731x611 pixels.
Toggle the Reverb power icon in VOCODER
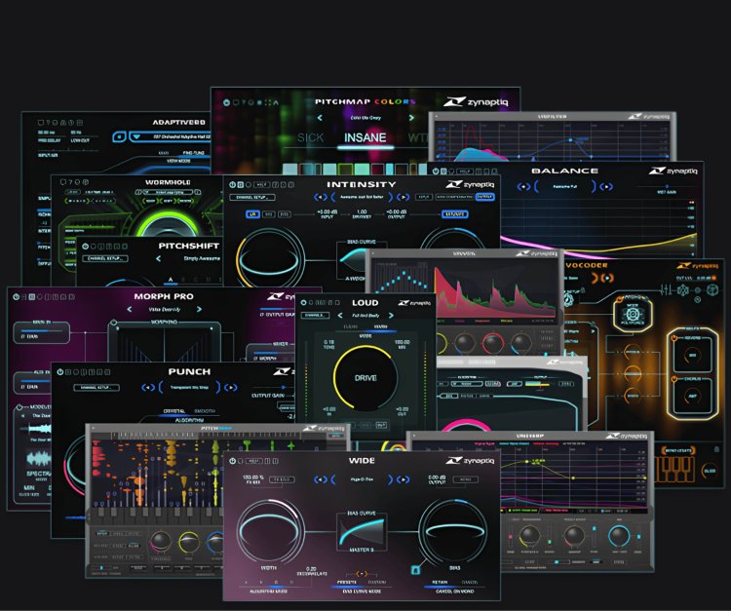pos(674,337)
